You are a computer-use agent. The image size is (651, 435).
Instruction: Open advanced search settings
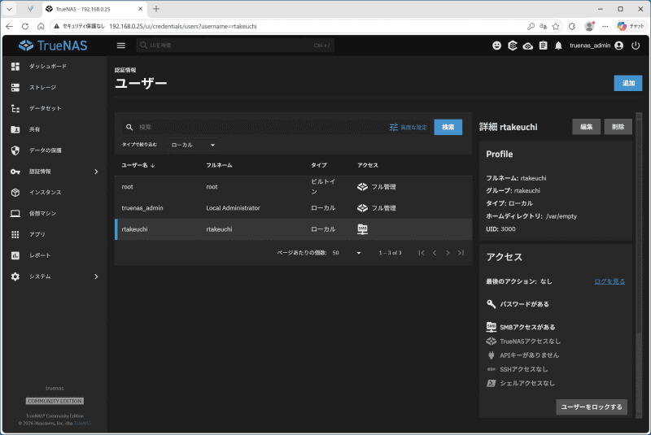point(409,128)
